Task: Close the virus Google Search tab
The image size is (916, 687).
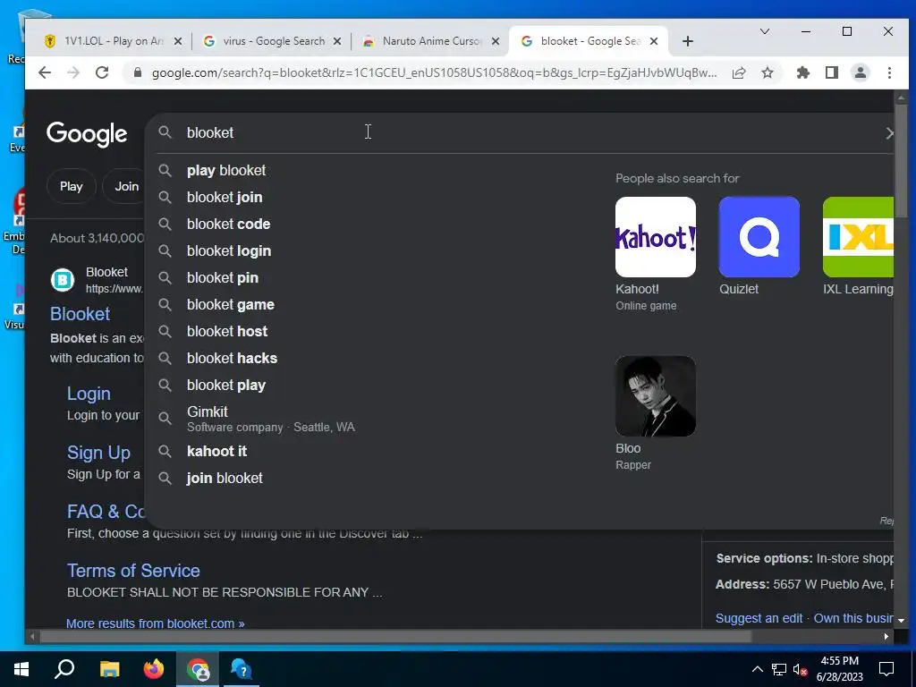Action: 337,41
